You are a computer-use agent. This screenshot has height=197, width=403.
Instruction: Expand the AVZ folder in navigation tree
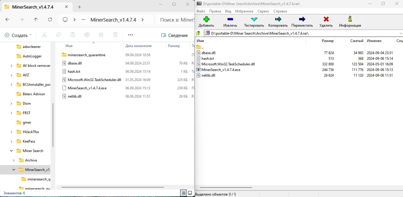point(11,75)
